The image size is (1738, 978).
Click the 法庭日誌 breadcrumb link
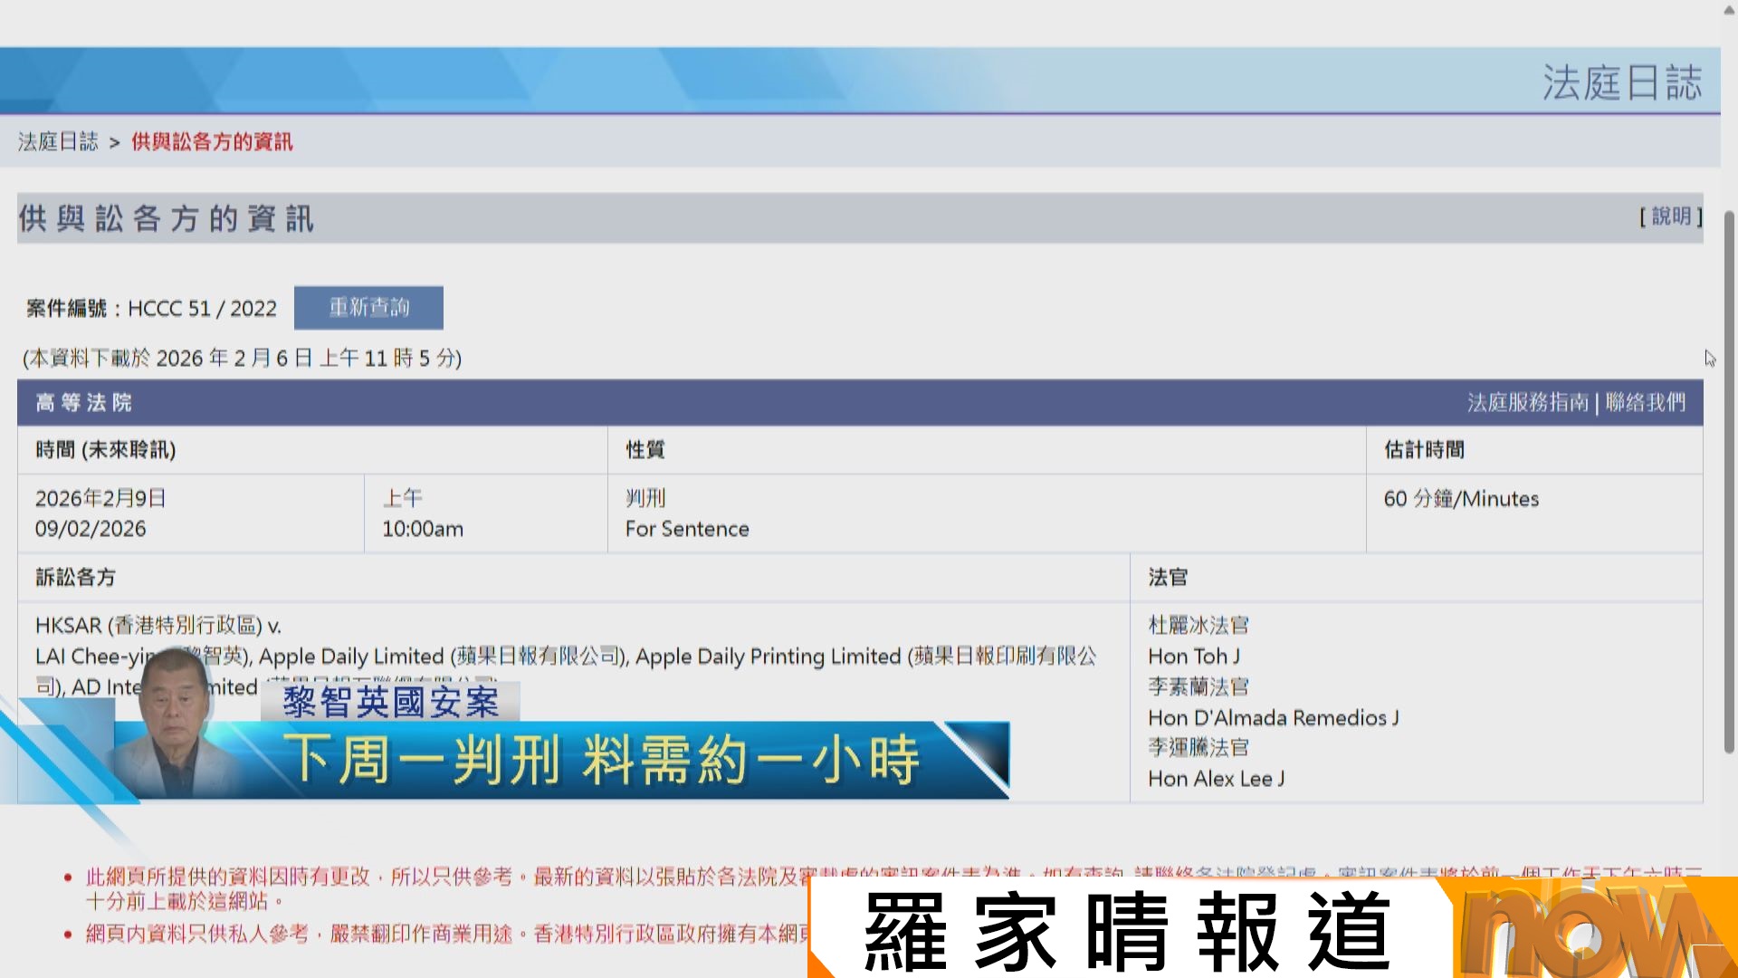pos(57,142)
